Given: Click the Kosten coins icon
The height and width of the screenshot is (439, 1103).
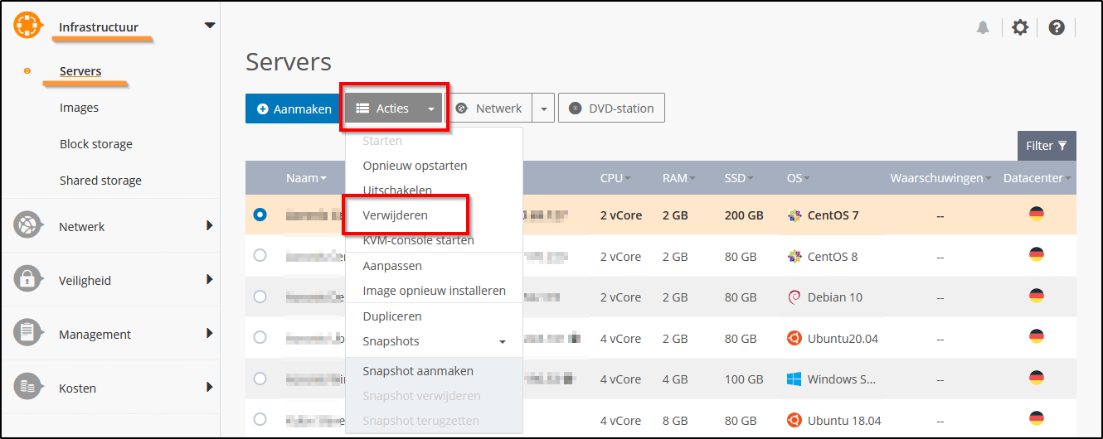Looking at the screenshot, I should coord(27,387).
